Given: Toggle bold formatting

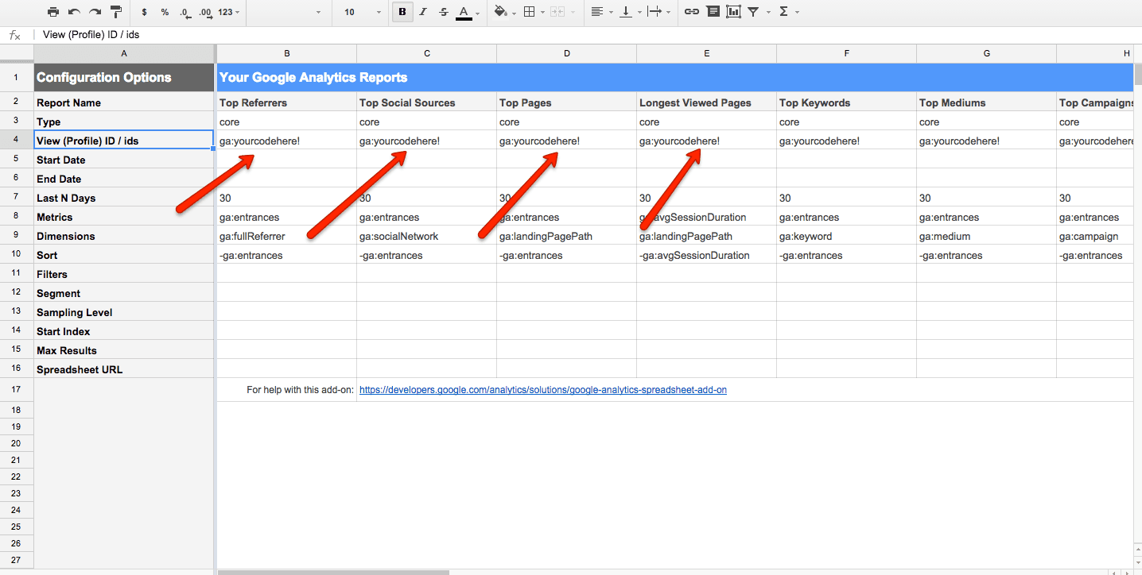Looking at the screenshot, I should [402, 12].
